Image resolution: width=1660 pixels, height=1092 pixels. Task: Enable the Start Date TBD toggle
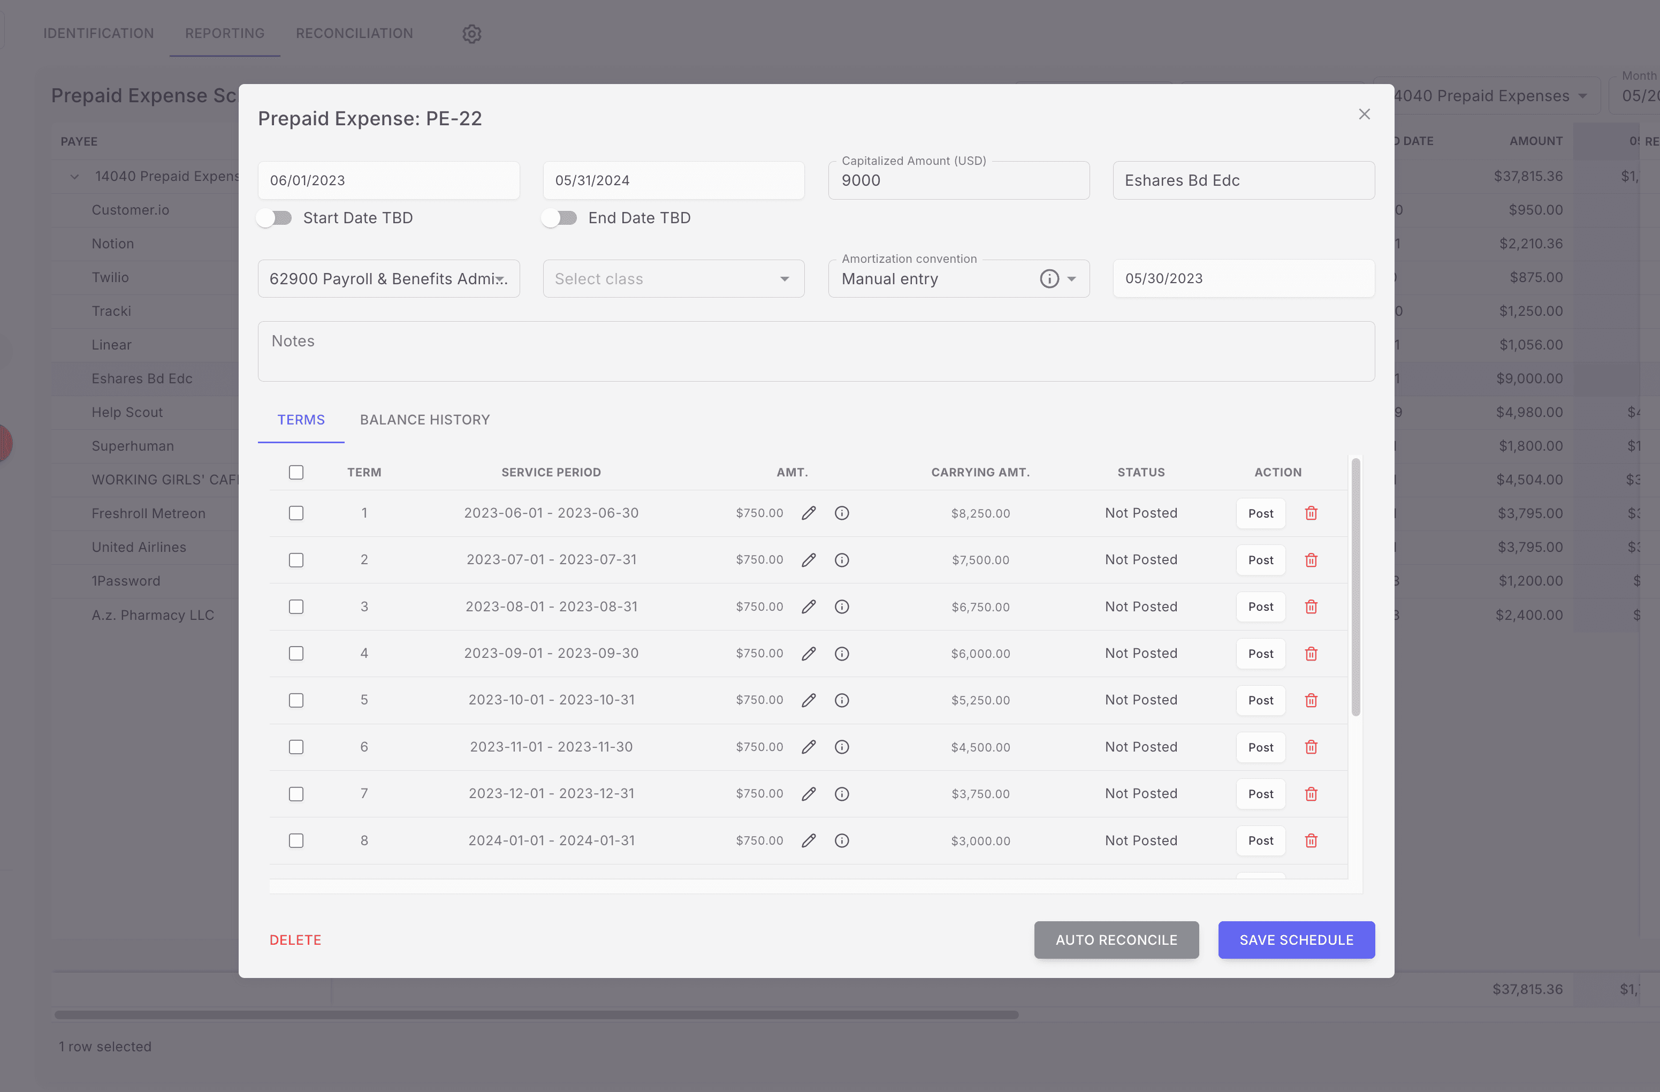(274, 218)
